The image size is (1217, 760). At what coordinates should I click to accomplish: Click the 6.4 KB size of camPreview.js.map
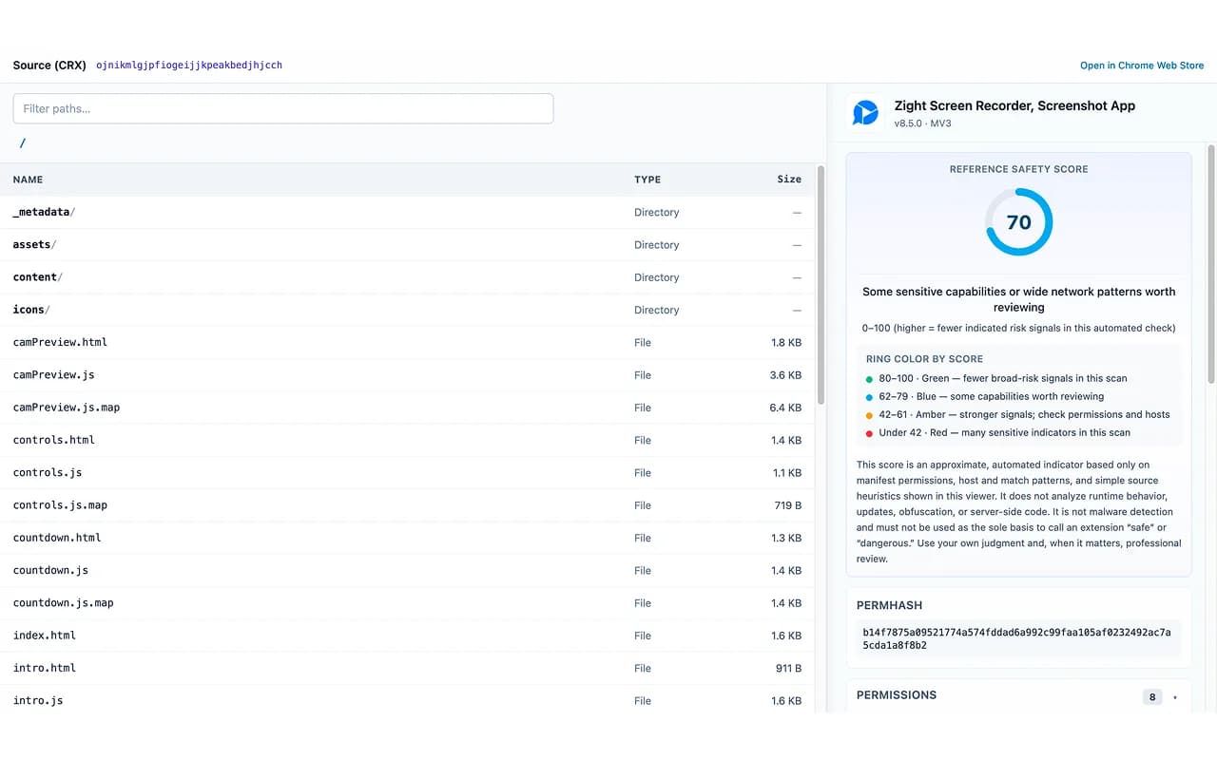click(x=785, y=408)
